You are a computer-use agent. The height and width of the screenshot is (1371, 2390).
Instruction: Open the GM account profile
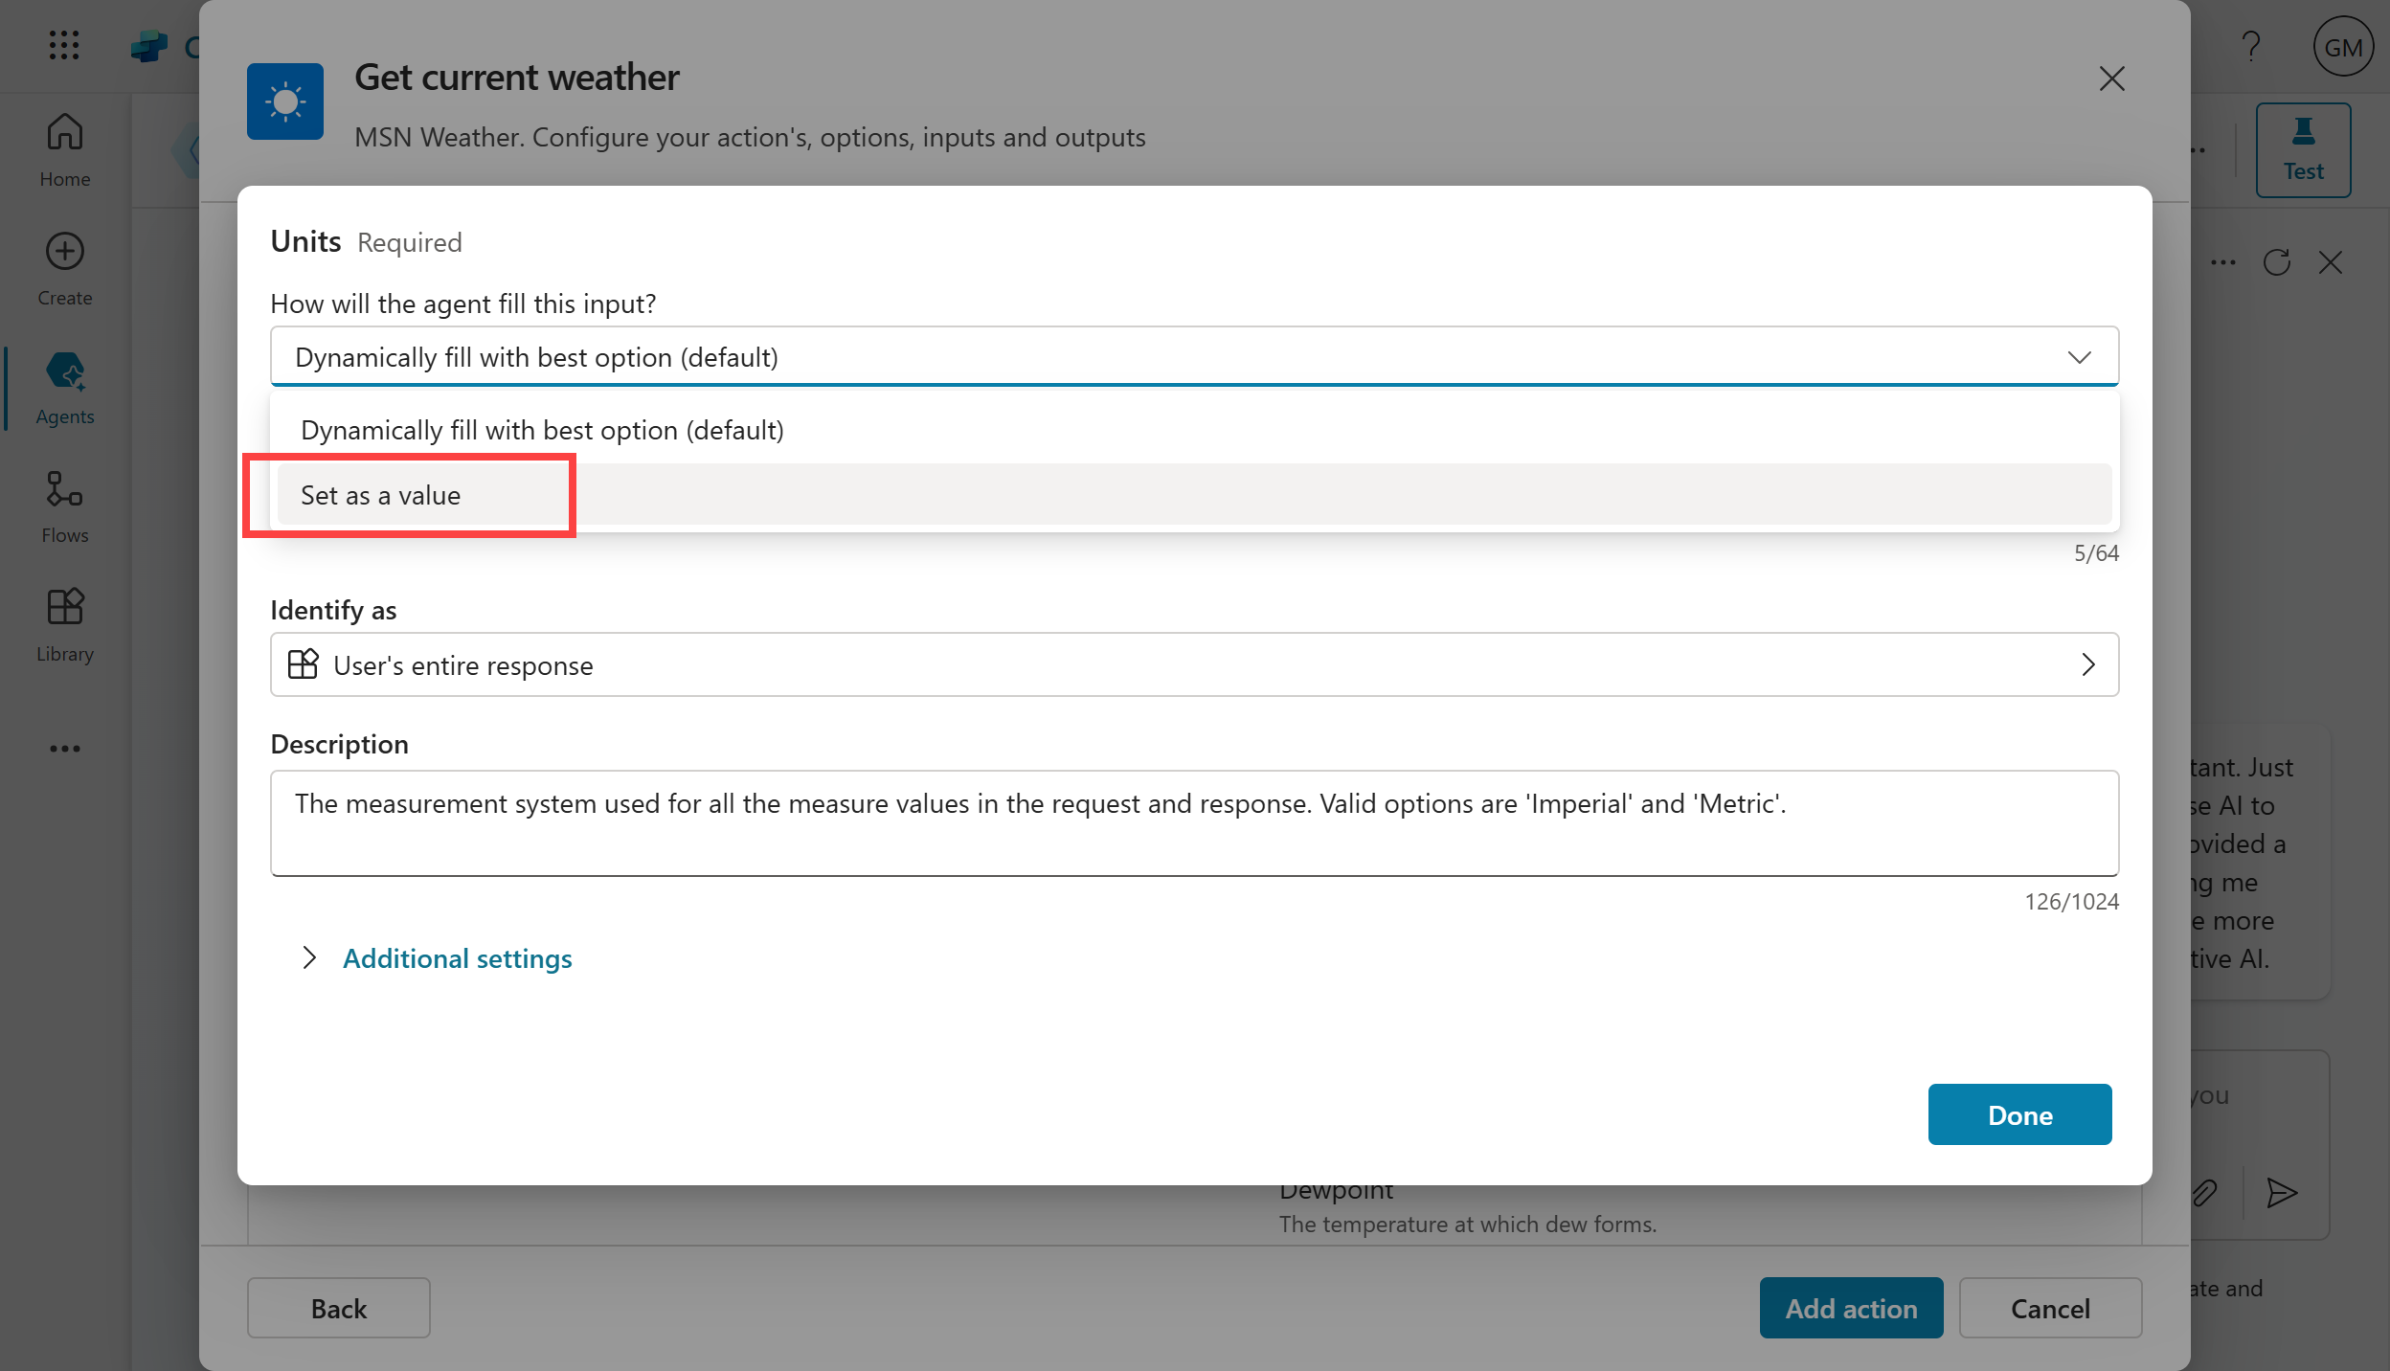(x=2342, y=46)
